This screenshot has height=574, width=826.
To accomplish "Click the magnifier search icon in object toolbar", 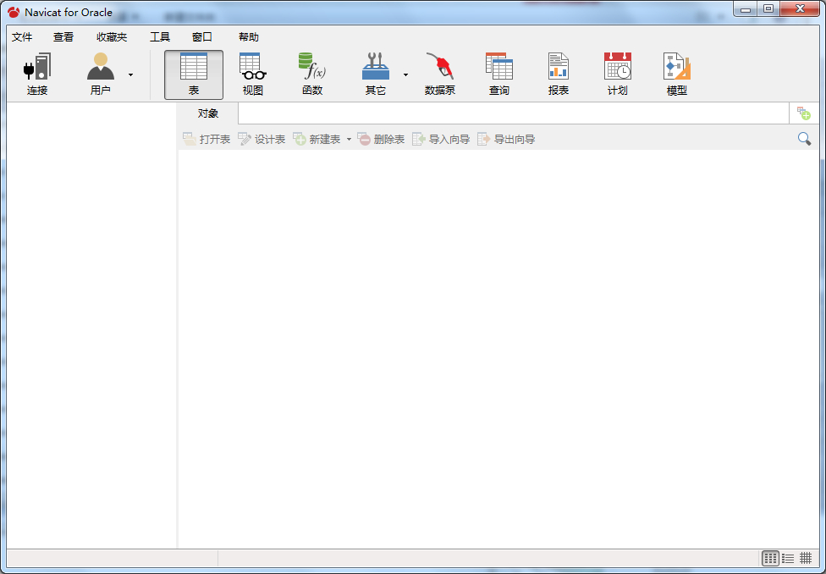I will click(804, 139).
